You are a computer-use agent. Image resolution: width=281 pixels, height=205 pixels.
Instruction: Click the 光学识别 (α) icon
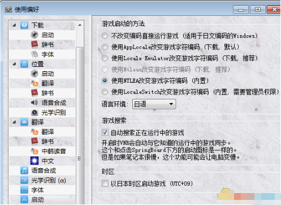tap(24, 180)
